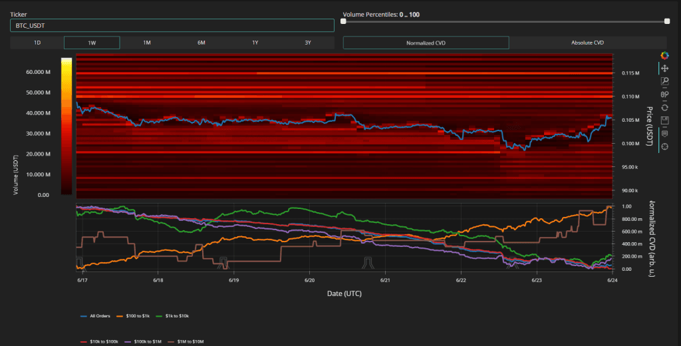Click the 20.000 M volume scale label

[38, 154]
